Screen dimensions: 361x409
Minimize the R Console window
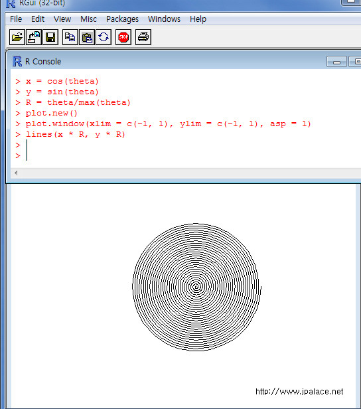point(336,62)
